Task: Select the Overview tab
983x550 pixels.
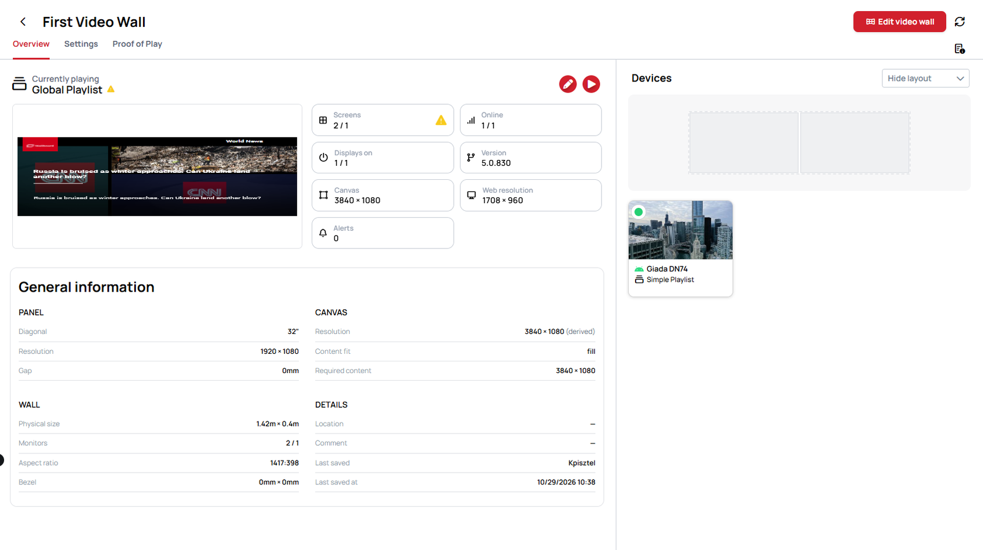Action: [31, 44]
